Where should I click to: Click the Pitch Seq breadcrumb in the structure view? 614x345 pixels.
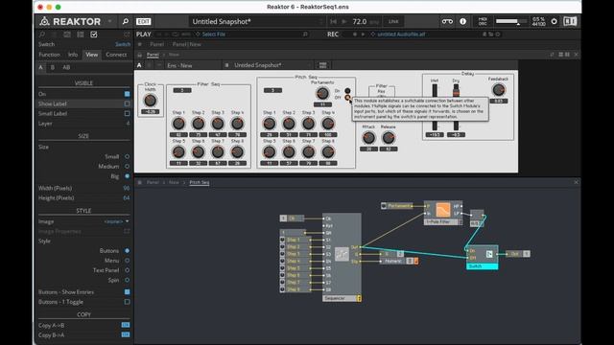[x=200, y=182]
